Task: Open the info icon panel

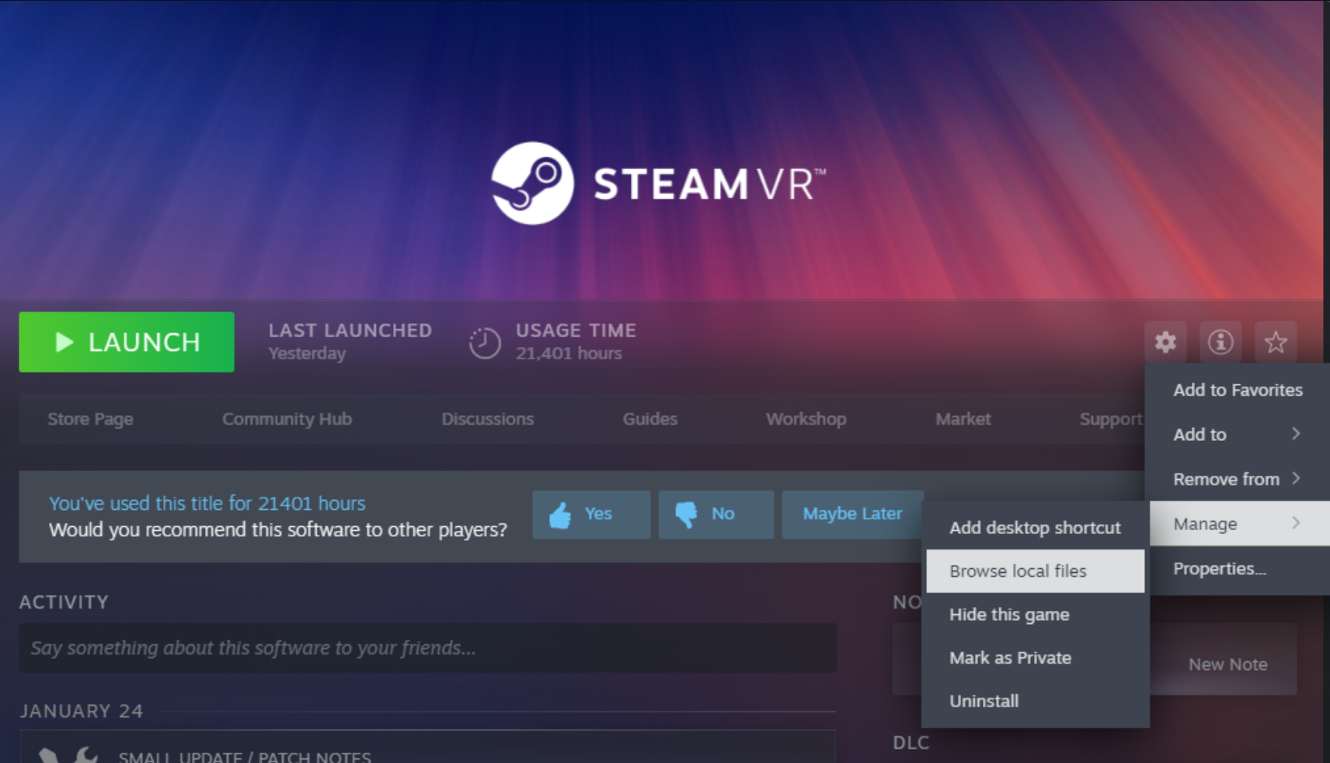Action: pyautogui.click(x=1220, y=342)
